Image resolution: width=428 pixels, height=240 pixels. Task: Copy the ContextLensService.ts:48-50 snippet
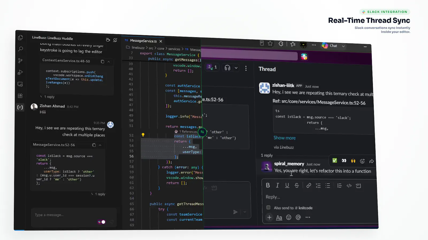tap(102, 62)
